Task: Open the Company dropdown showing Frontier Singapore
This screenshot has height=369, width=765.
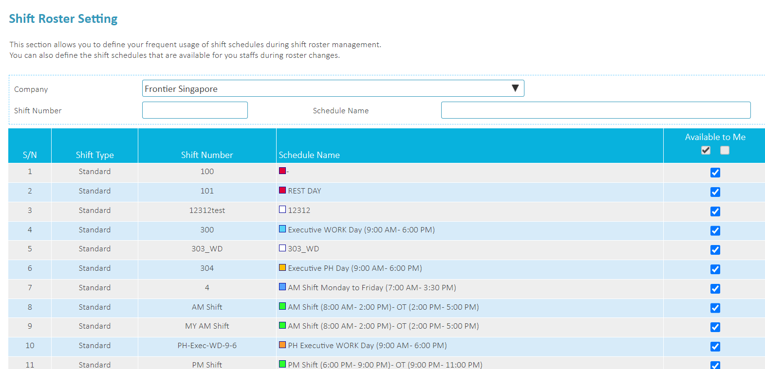Action: [333, 88]
